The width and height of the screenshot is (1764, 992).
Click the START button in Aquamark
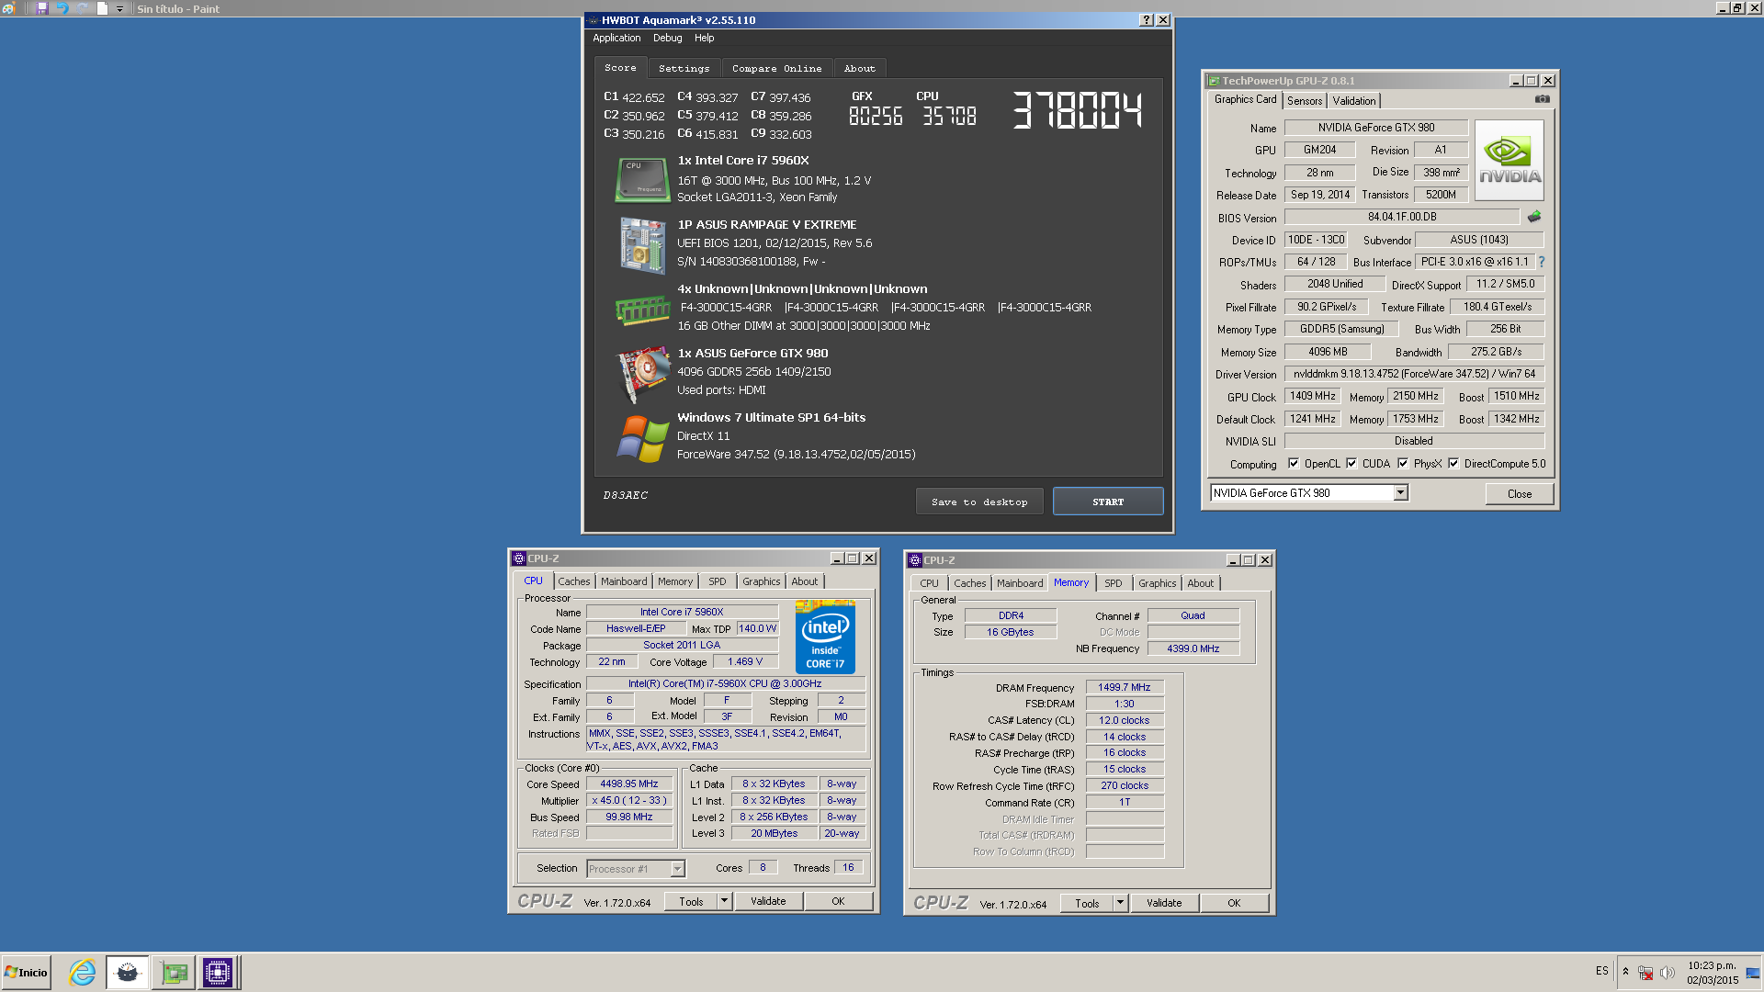[x=1108, y=502]
